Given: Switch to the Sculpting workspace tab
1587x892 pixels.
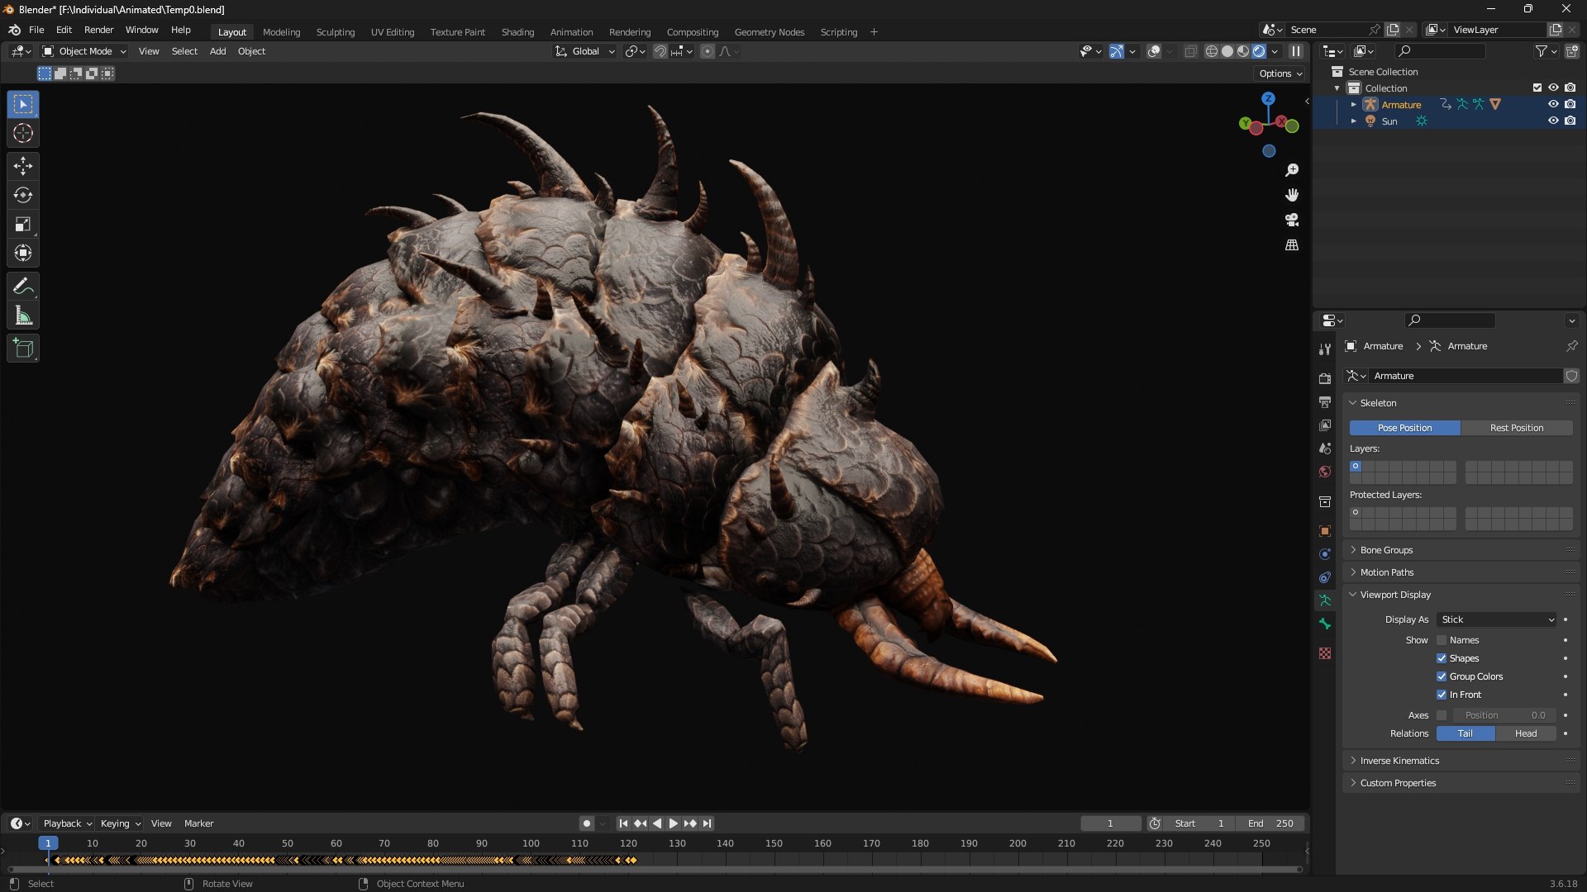Looking at the screenshot, I should (336, 32).
